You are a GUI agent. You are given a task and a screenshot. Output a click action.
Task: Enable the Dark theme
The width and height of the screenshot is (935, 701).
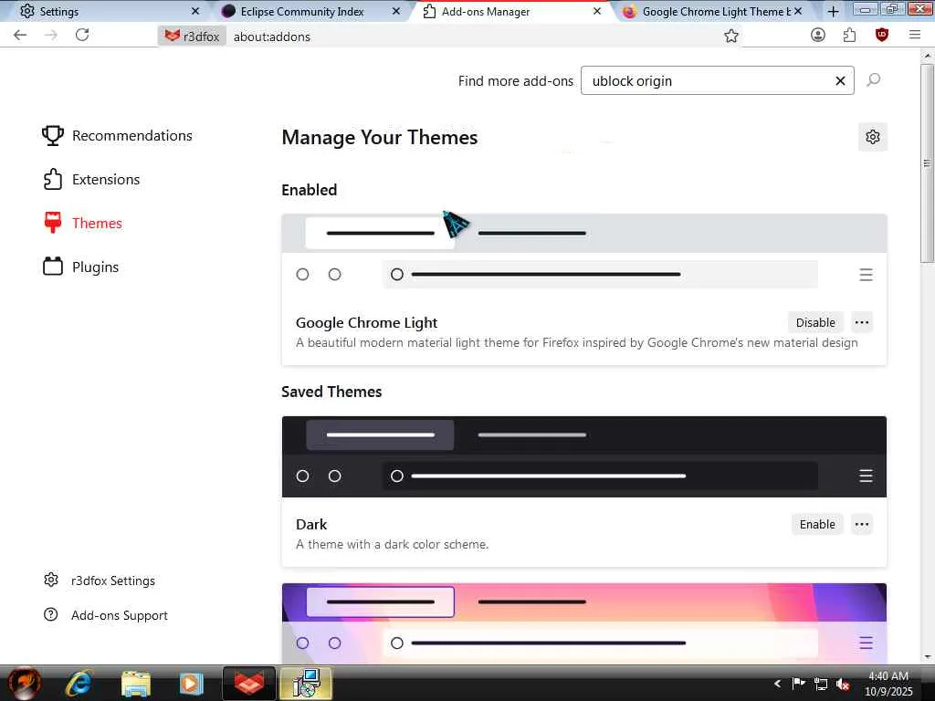[817, 525]
